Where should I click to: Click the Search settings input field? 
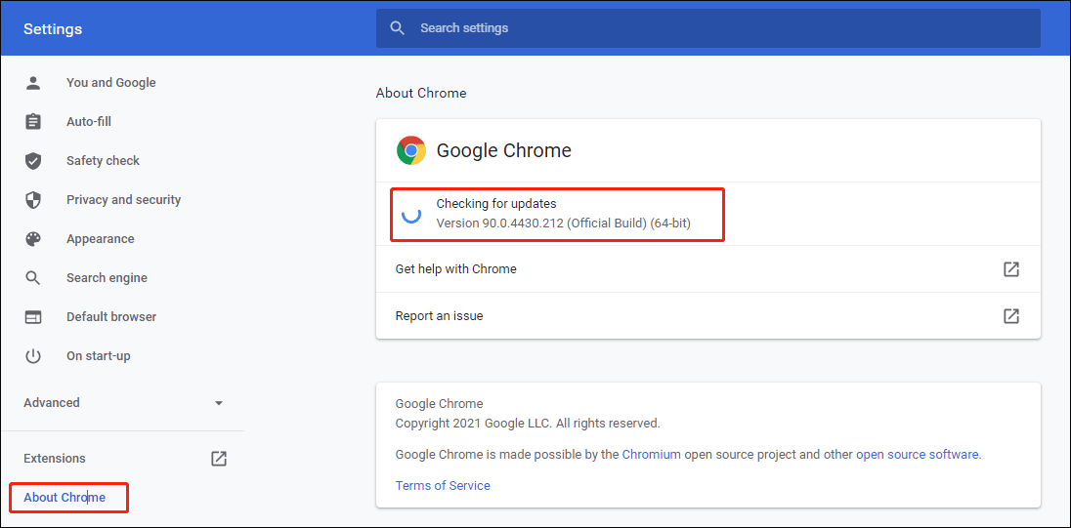(x=707, y=28)
